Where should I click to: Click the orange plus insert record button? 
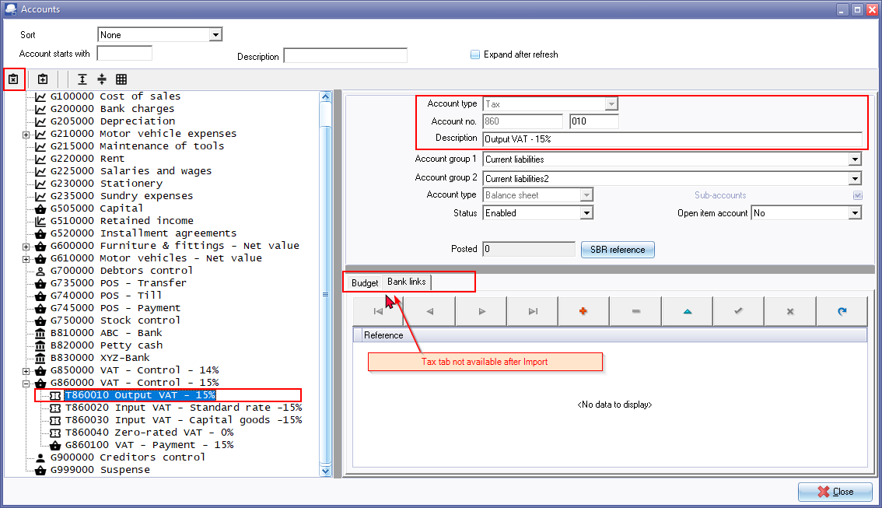(583, 311)
